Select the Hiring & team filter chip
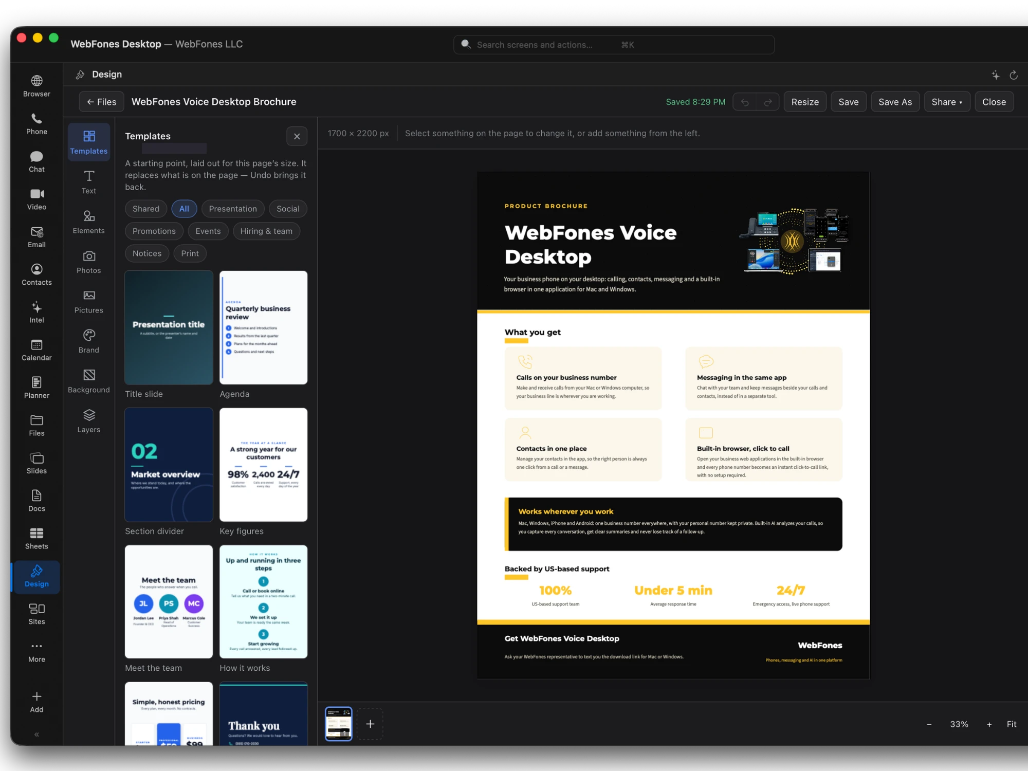Viewport: 1028px width, 771px height. click(x=266, y=231)
